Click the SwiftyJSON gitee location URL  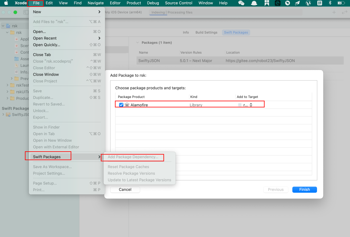[260, 60]
